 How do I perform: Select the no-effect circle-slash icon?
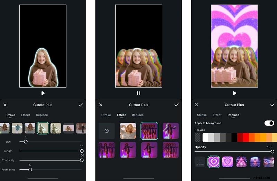pyautogui.click(x=107, y=131)
